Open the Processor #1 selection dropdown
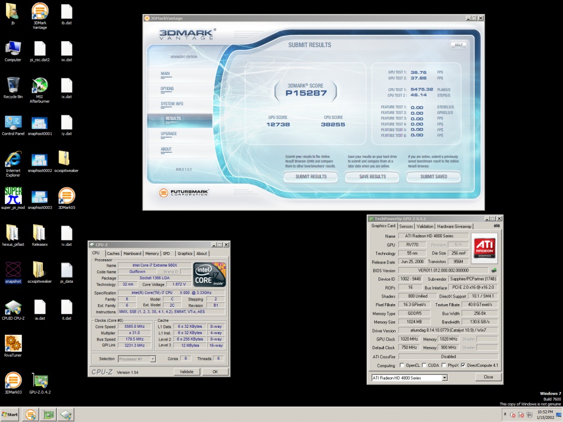 point(153,359)
